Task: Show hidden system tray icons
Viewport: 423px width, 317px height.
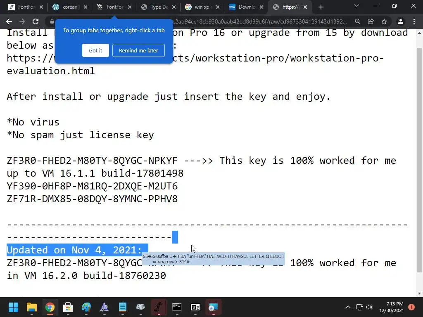Action: (x=348, y=307)
